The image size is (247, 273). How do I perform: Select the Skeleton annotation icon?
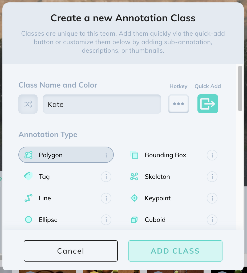tap(134, 176)
